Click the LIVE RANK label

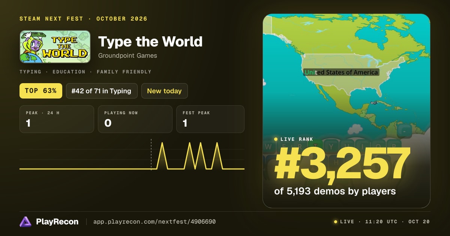[x=297, y=139]
